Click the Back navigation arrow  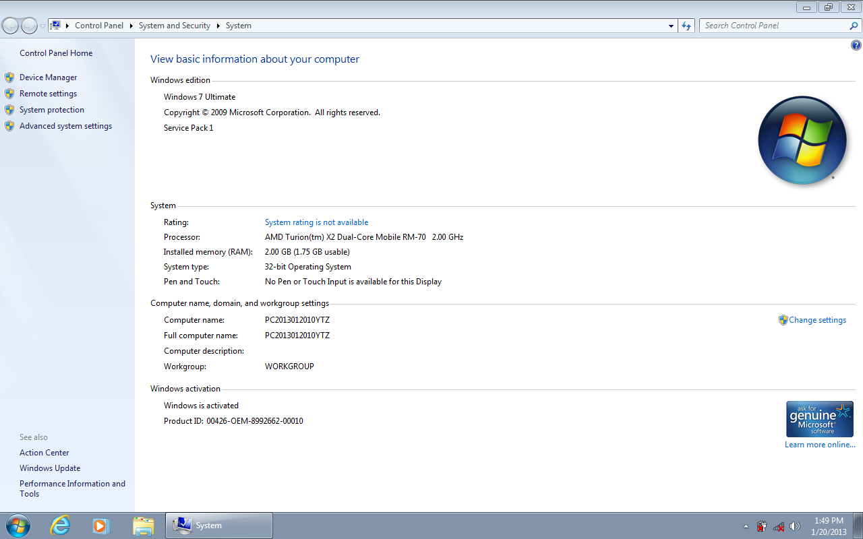coord(11,26)
